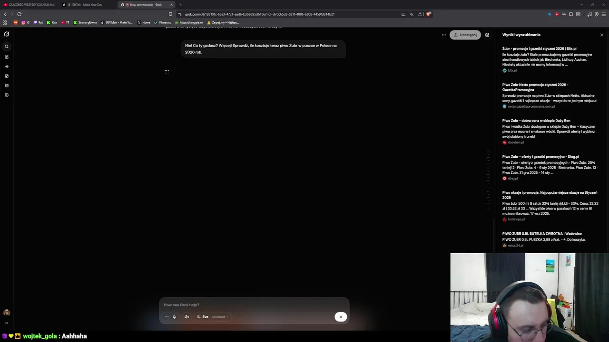Open the X Home bookmark
This screenshot has width=609, height=342.
tap(144, 22)
